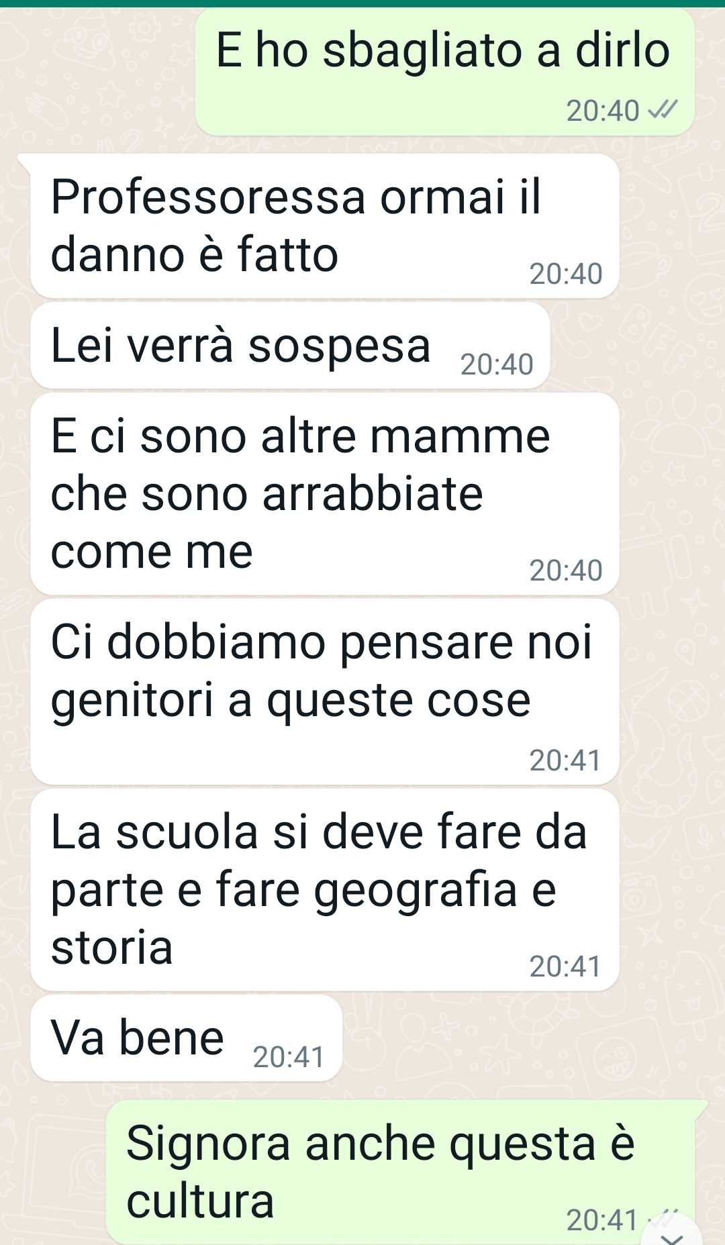This screenshot has height=1245, width=725.
Task: Click the 20:40 timestamp on 'E ho sbagliato a dirlo'
Action: point(602,111)
